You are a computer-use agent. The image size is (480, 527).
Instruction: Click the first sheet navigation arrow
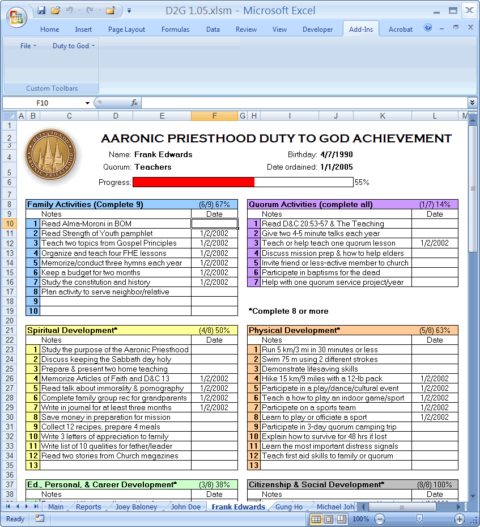(x=8, y=506)
